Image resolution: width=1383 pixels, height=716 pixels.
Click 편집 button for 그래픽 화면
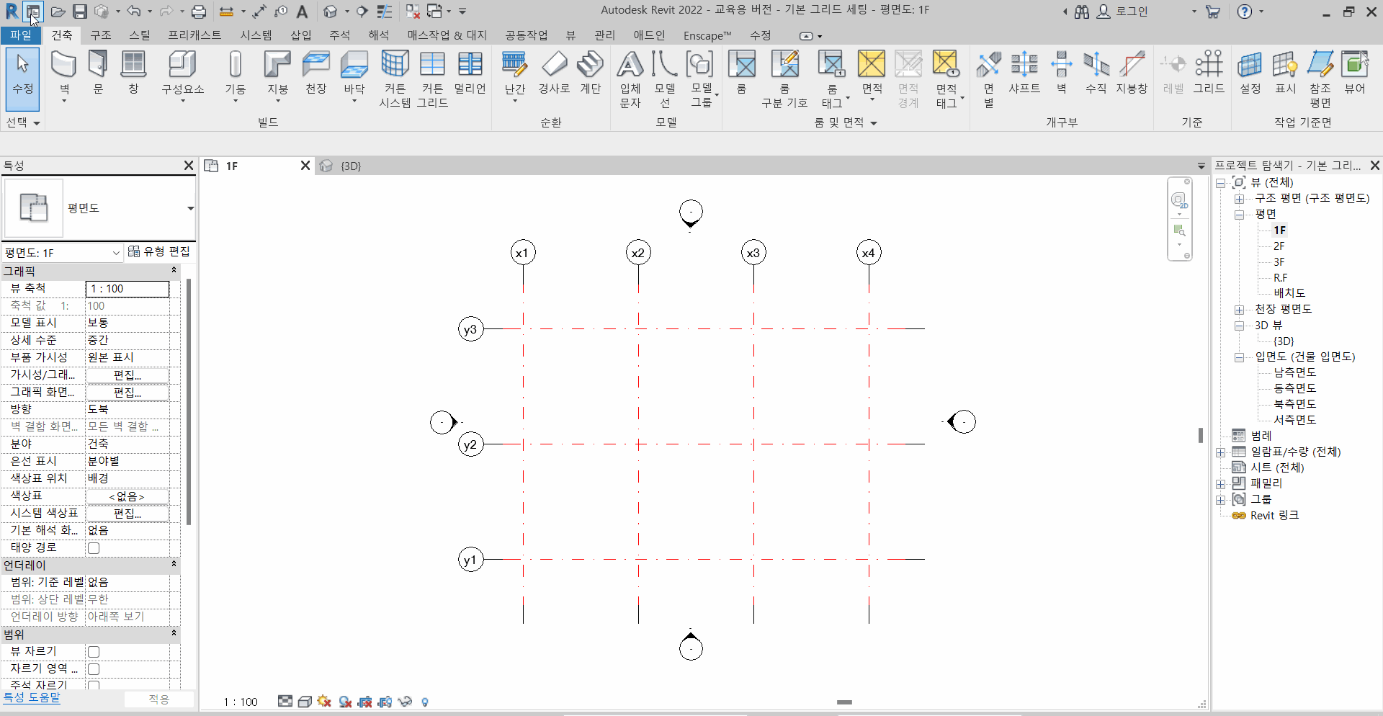tap(127, 393)
